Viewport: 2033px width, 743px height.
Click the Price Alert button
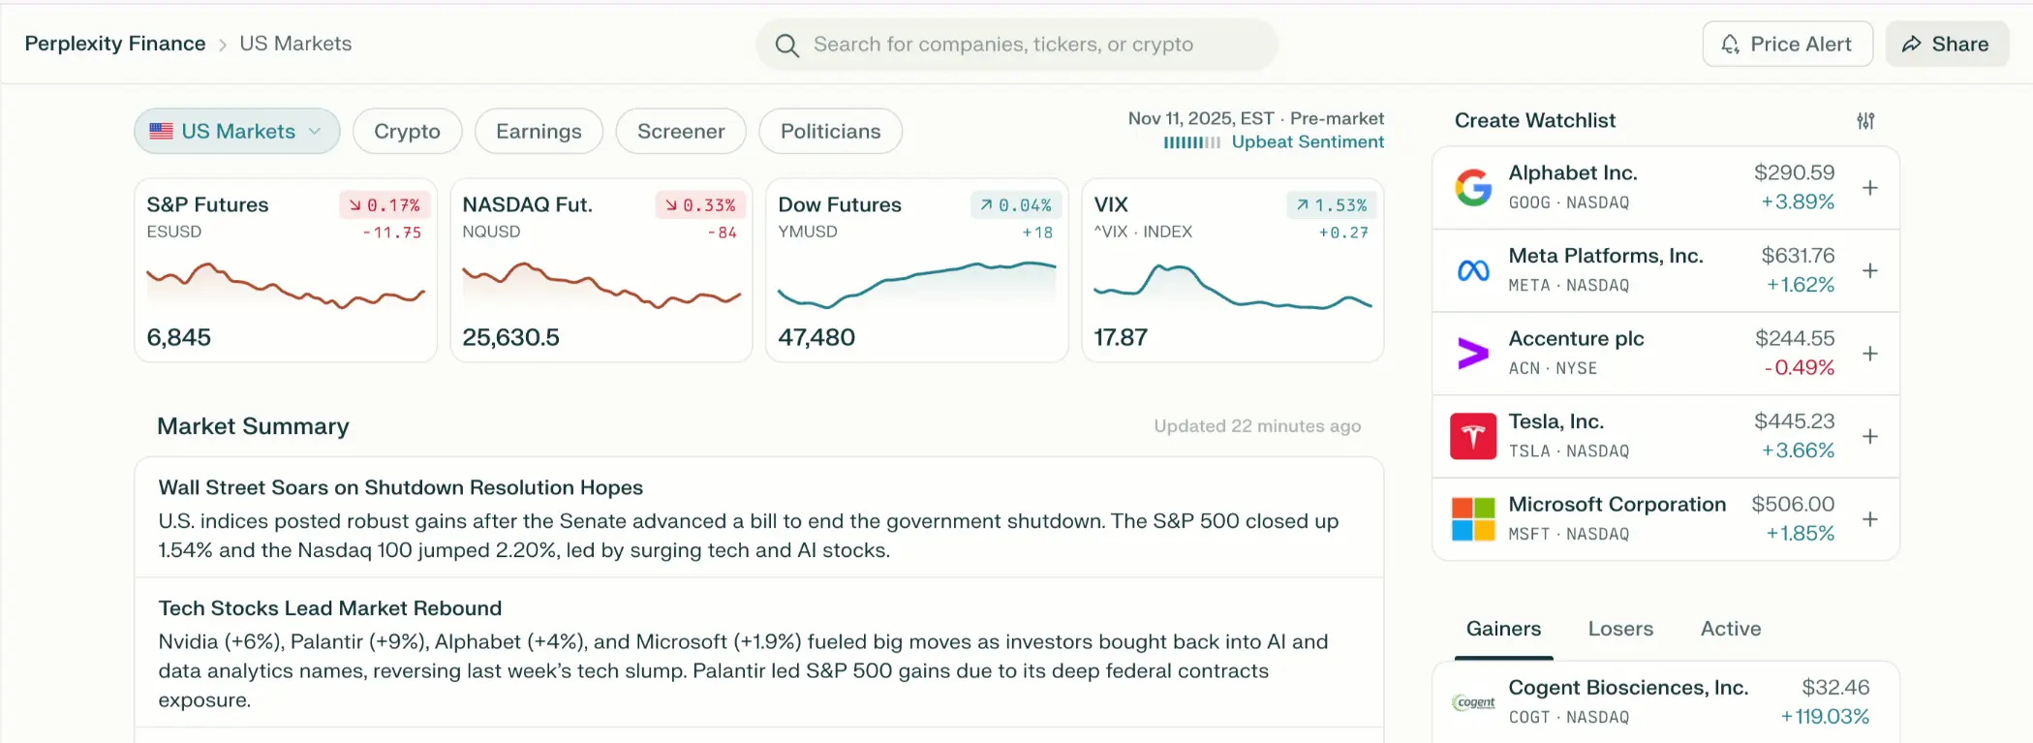tap(1787, 44)
